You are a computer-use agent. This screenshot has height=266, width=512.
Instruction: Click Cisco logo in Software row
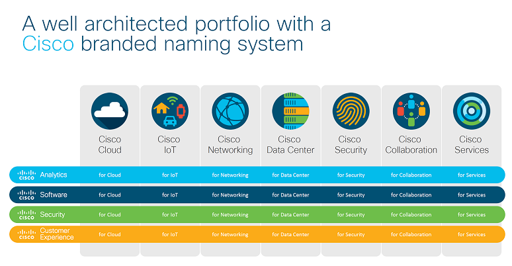point(26,195)
